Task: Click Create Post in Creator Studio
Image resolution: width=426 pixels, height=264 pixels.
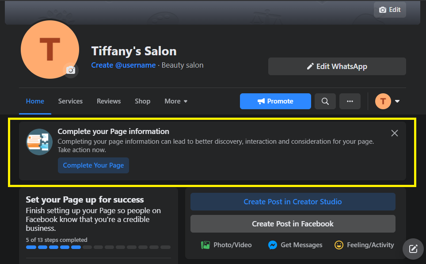Action: click(293, 202)
